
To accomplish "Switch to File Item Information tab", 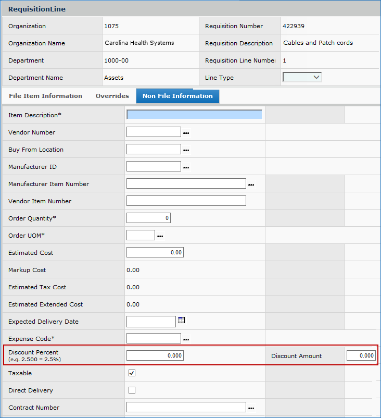I will point(45,96).
